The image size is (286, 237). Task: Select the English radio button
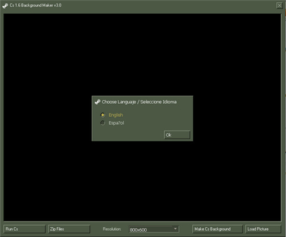point(102,115)
